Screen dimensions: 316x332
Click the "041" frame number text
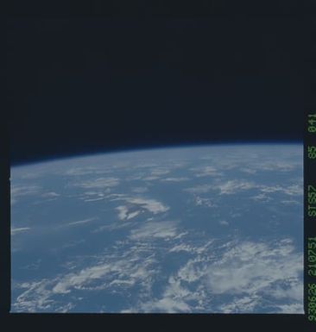point(312,123)
